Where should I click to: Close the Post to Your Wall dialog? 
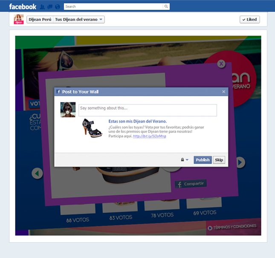(223, 92)
